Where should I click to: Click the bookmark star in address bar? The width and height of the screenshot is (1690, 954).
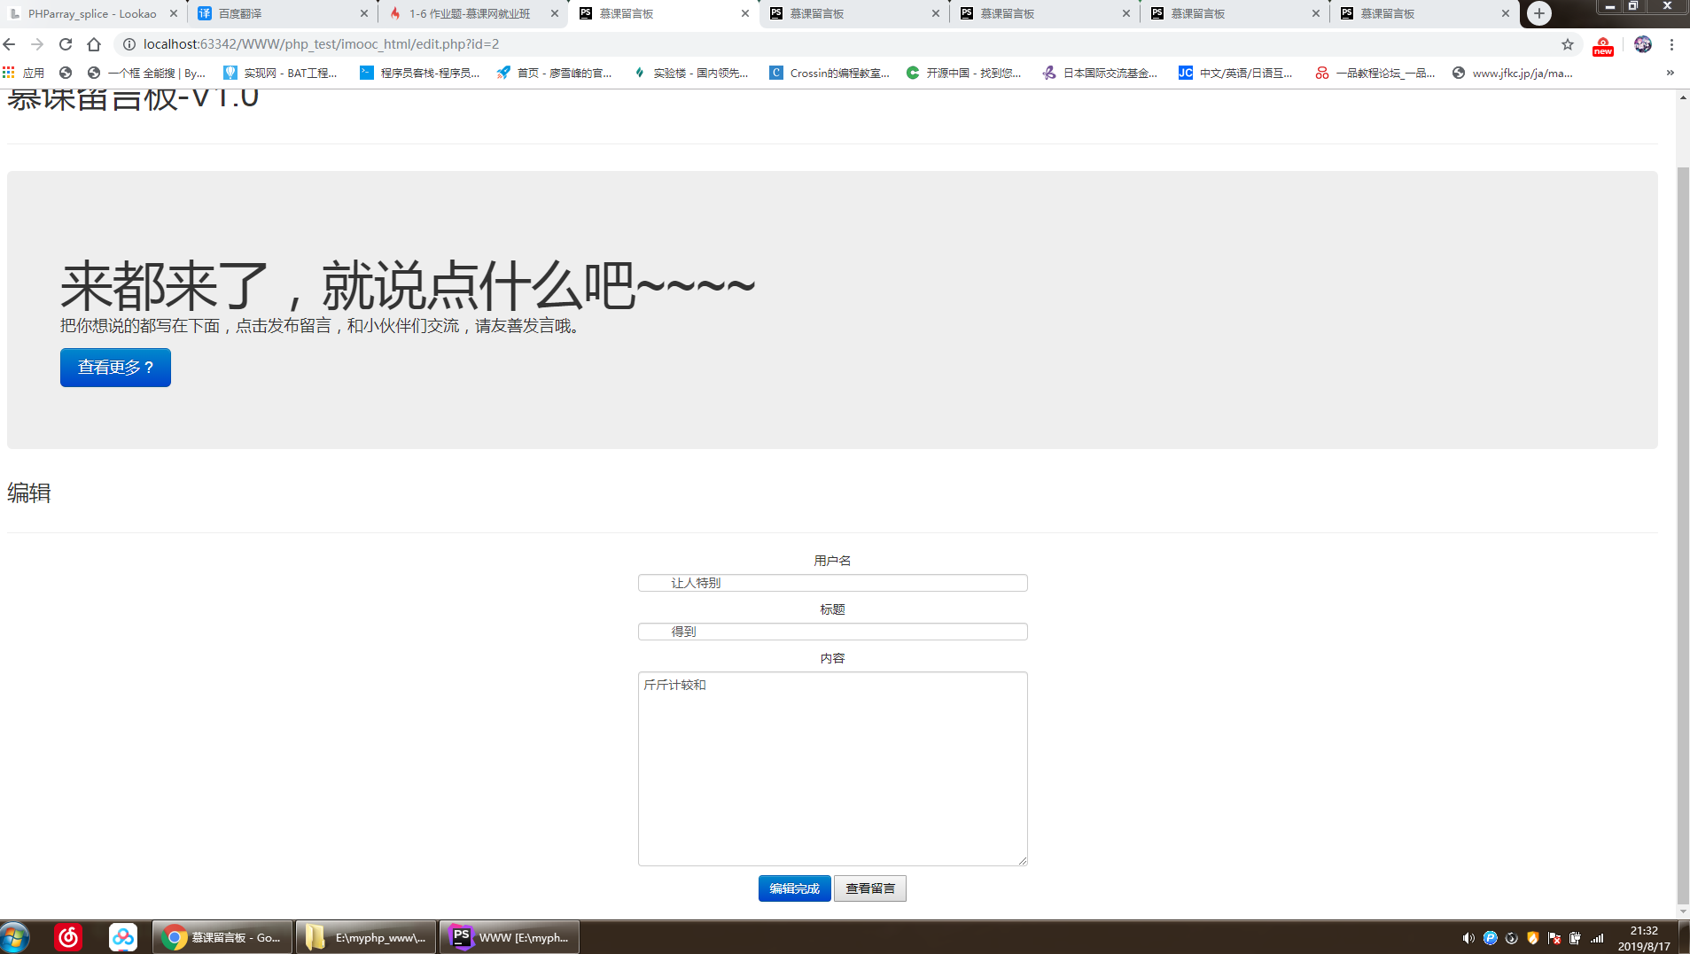coord(1567,43)
